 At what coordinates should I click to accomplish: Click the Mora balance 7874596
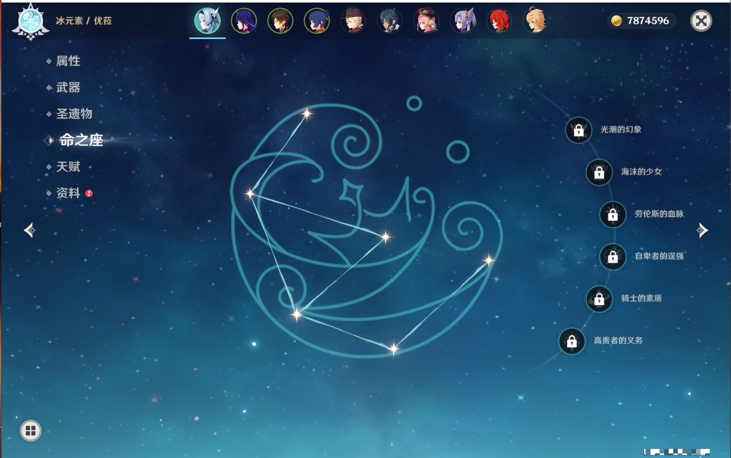pos(648,21)
